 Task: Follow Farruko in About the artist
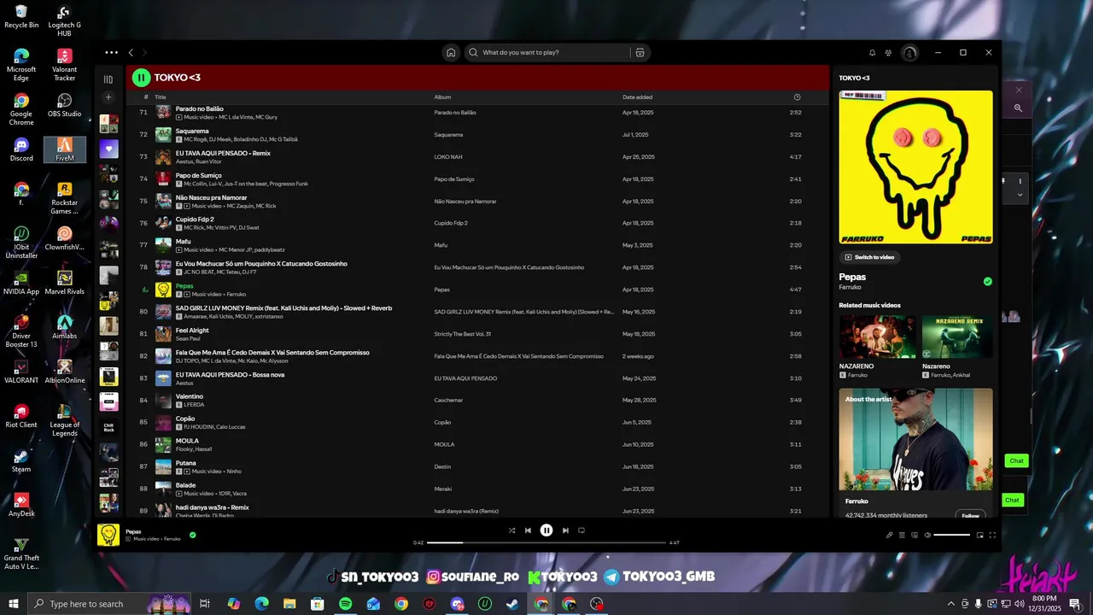click(970, 515)
